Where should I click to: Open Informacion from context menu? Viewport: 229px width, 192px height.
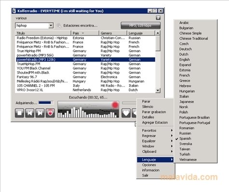coord(155,170)
